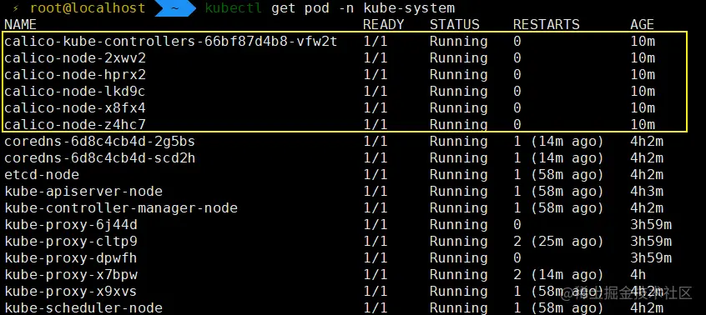Select pod name coredns-6d8c4cb4d-2g5bs
The width and height of the screenshot is (706, 315).
tap(100, 142)
